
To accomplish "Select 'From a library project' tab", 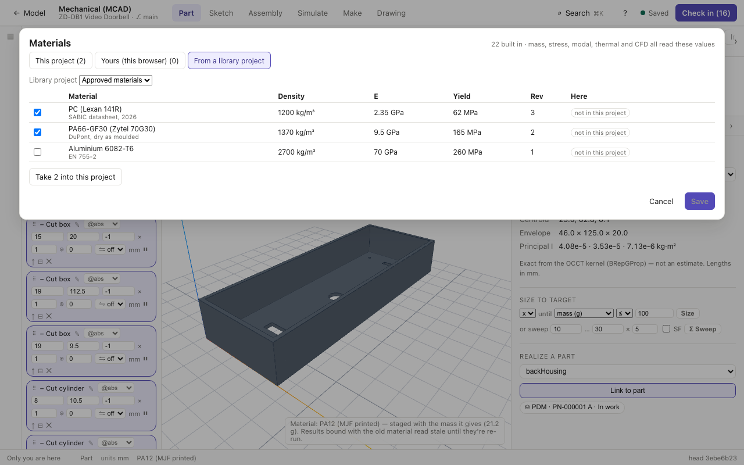I will (229, 60).
